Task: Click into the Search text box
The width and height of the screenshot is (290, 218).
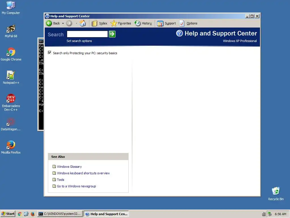Action: (x=87, y=34)
